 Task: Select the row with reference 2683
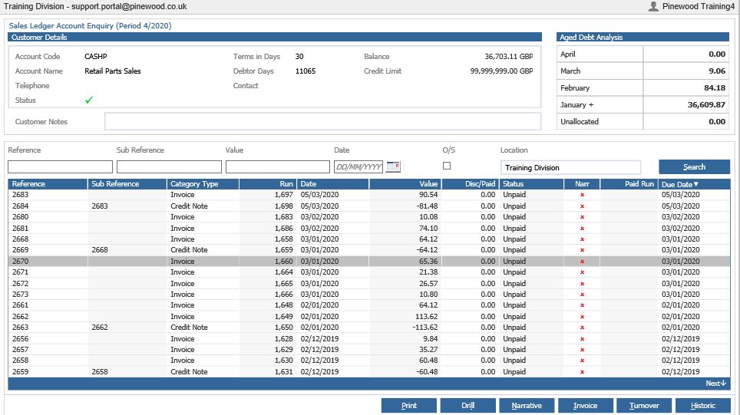(369, 195)
